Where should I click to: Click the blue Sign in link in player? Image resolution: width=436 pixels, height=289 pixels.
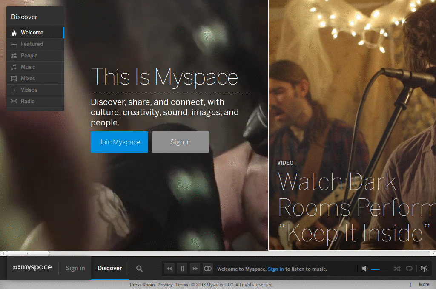[275, 269]
